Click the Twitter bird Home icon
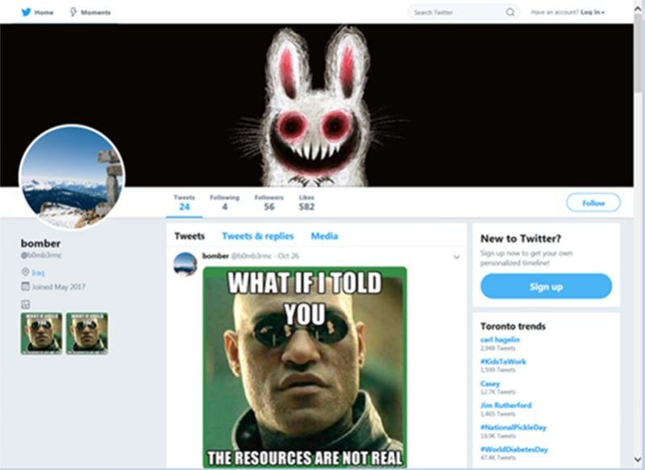The image size is (645, 470). click(26, 12)
